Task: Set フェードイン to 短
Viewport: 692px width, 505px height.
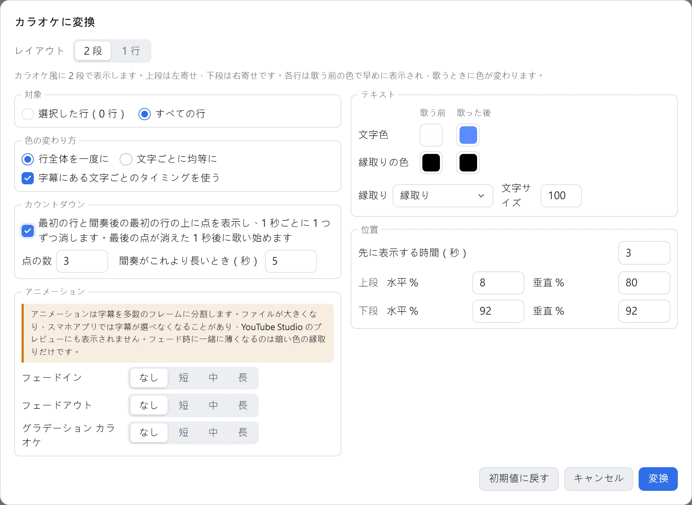Action: click(183, 378)
